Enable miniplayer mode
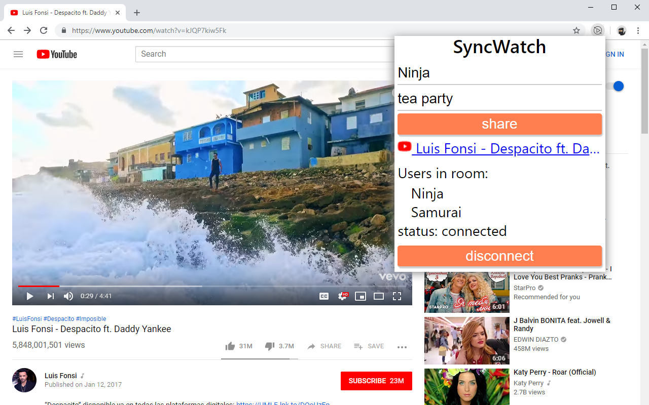Viewport: 649px width, 405px height. click(360, 296)
